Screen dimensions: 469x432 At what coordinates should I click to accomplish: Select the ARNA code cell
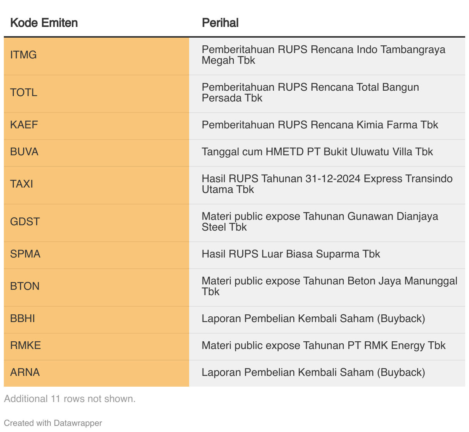coord(25,372)
